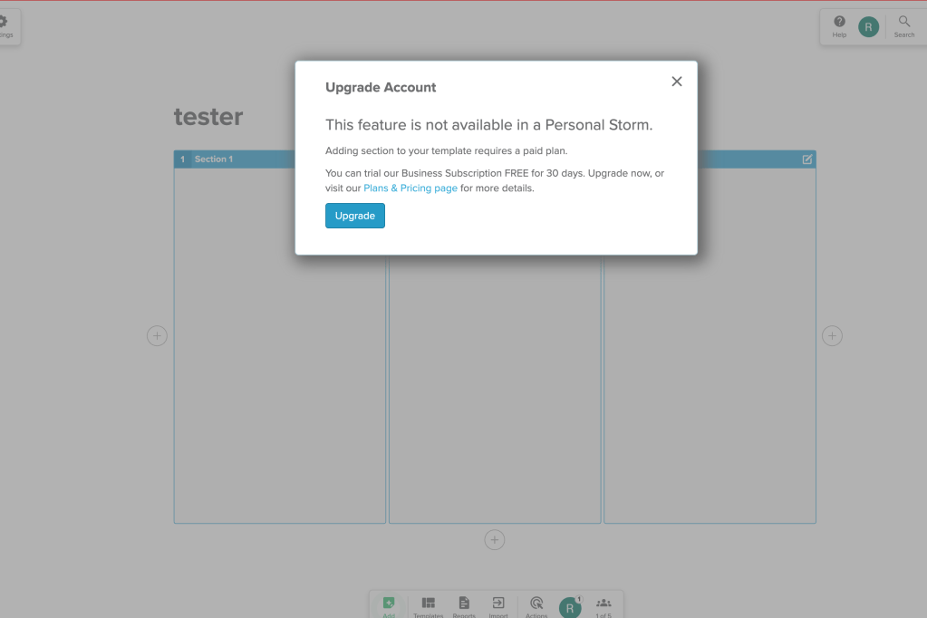Open the Help icon at top right

tap(839, 26)
